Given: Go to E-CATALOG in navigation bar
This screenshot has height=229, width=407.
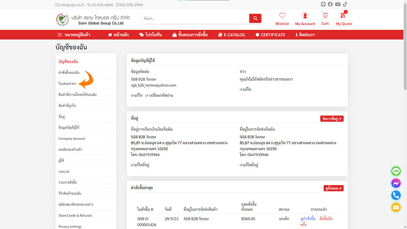Looking at the screenshot, I should [x=232, y=35].
